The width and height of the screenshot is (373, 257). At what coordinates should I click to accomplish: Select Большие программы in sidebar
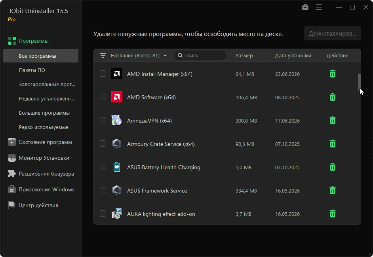[x=44, y=113]
